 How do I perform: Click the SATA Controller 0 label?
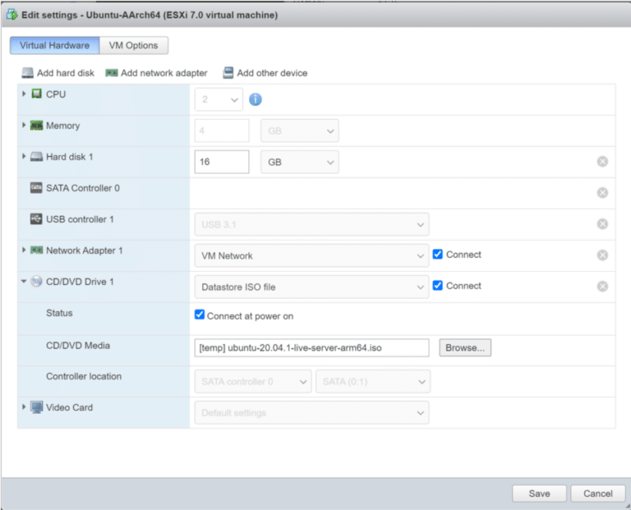pyautogui.click(x=83, y=188)
